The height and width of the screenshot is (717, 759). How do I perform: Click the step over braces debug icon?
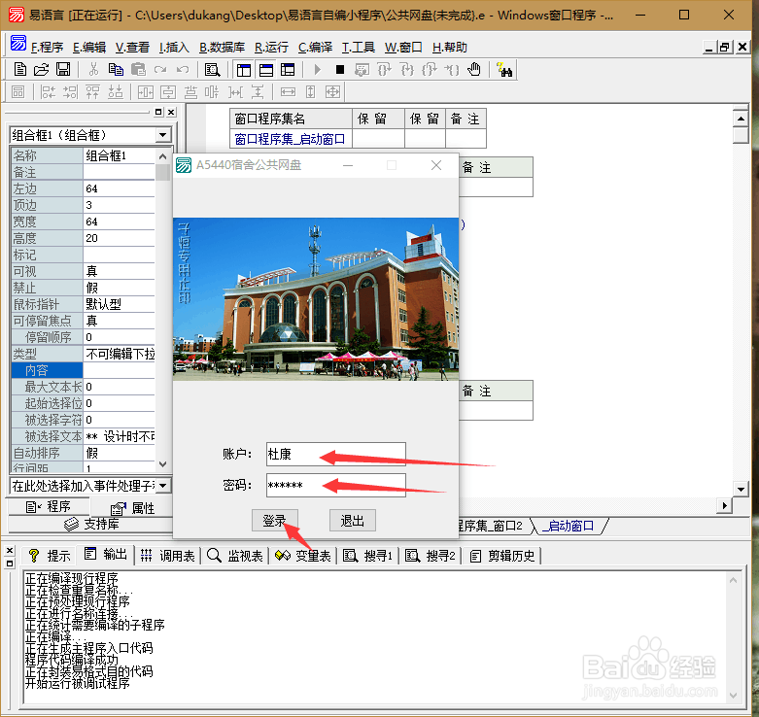pos(384,70)
